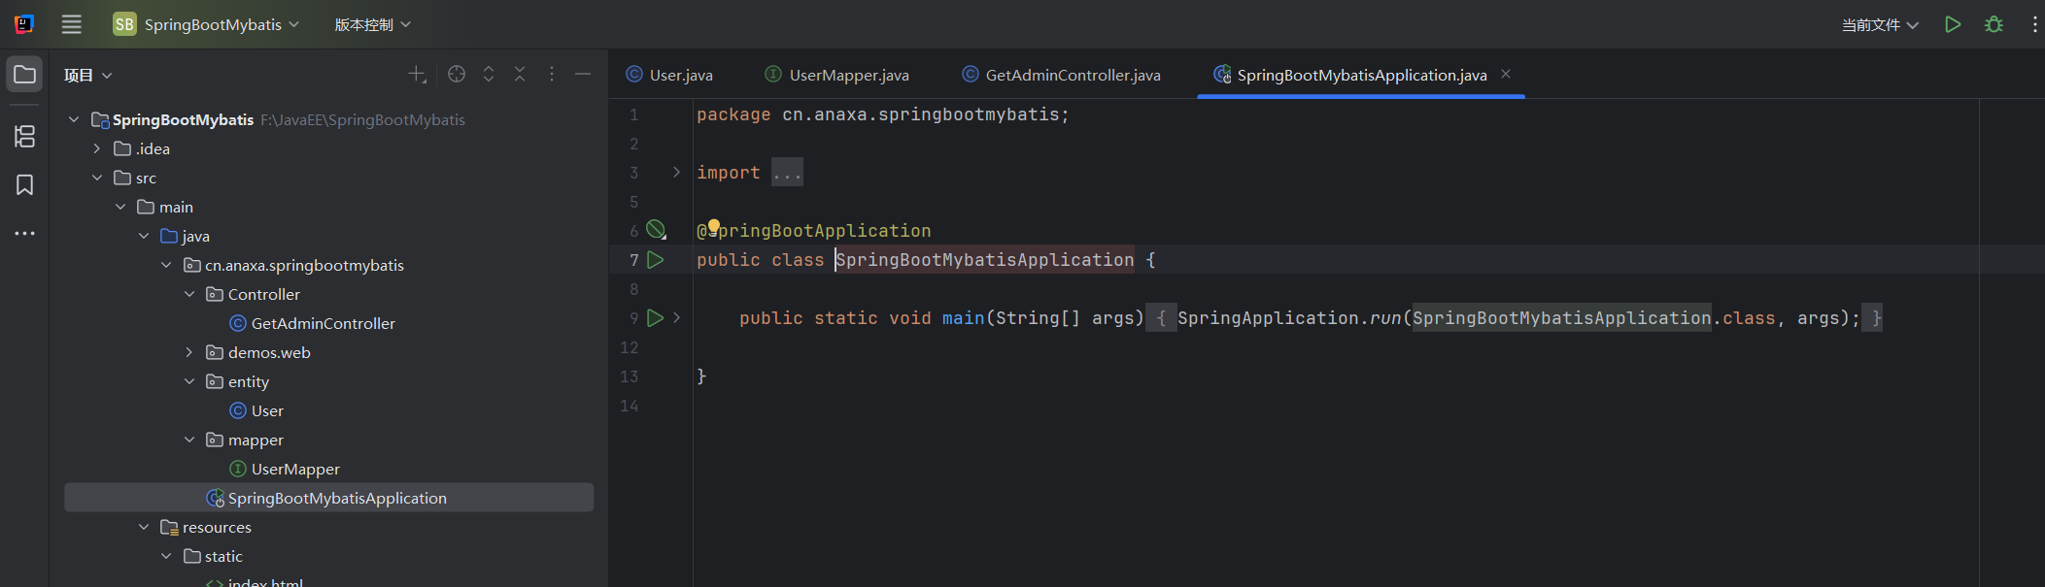This screenshot has width=2045, height=587.
Task: Open the Structure tool window
Action: (24, 137)
